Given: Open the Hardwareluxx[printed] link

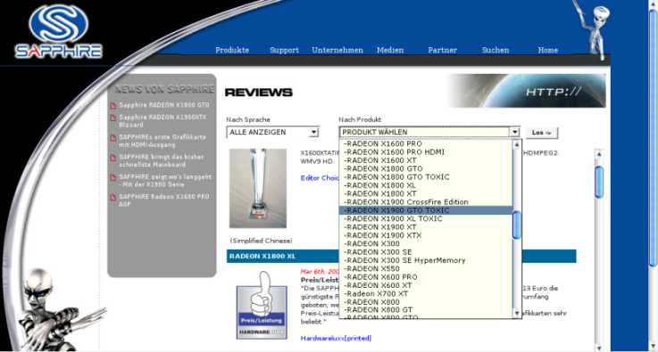Looking at the screenshot, I should point(336,338).
